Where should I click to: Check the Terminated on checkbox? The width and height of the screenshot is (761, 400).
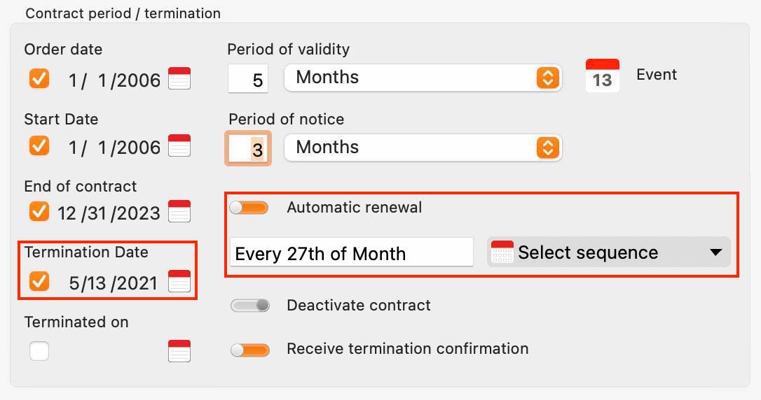[x=39, y=351]
